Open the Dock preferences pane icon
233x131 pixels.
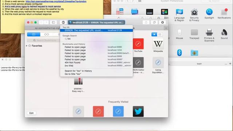[150, 12]
